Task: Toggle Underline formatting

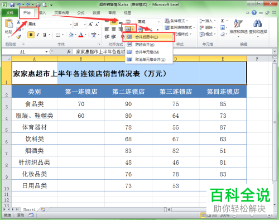Action: click(45, 35)
